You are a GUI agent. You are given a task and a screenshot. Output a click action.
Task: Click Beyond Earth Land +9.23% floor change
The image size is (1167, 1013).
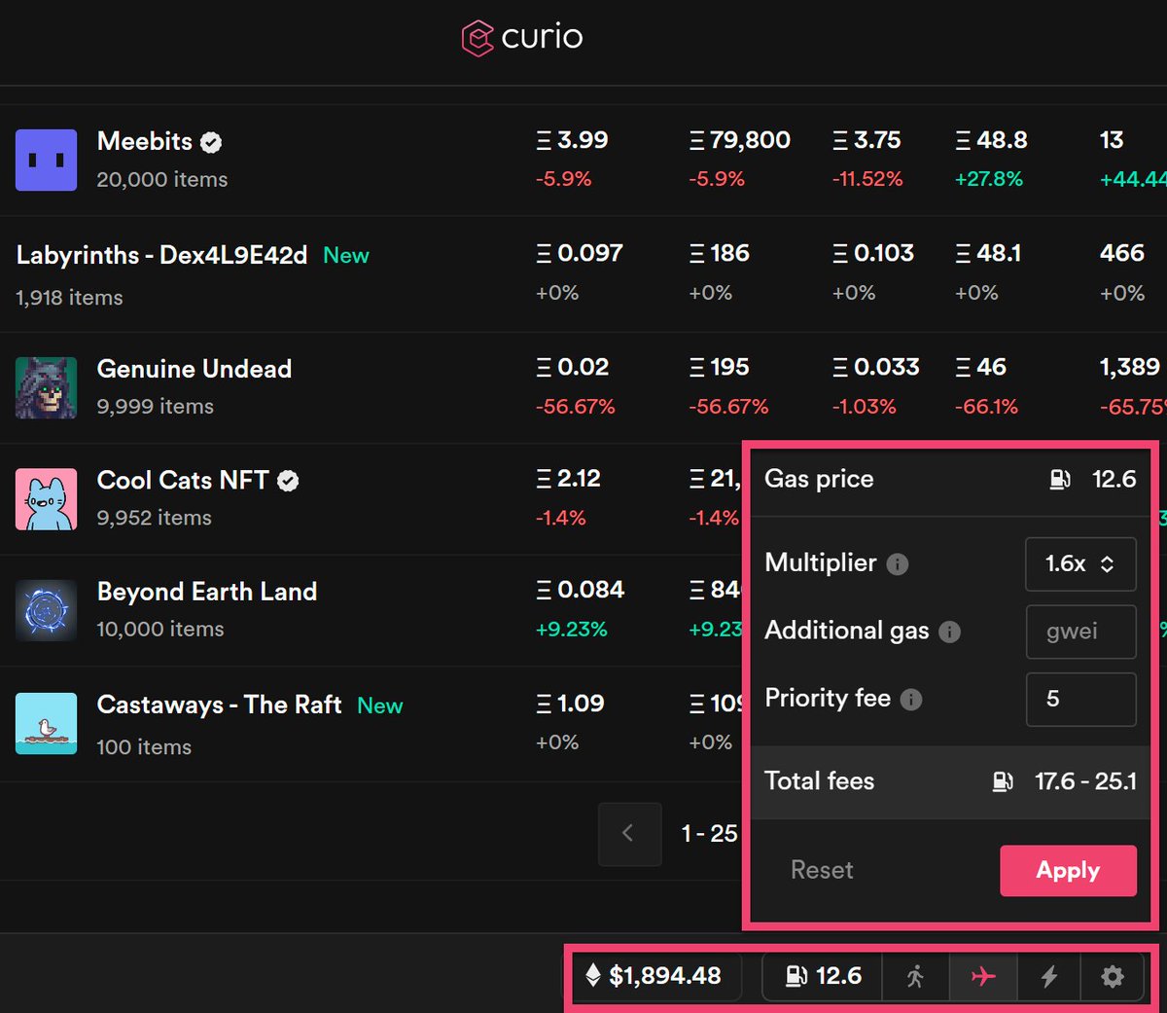point(572,630)
